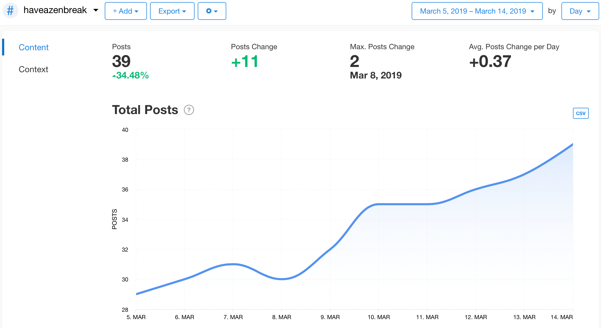The height and width of the screenshot is (328, 601).
Task: Click the Mar 8, 2019 max change date
Action: pos(376,75)
